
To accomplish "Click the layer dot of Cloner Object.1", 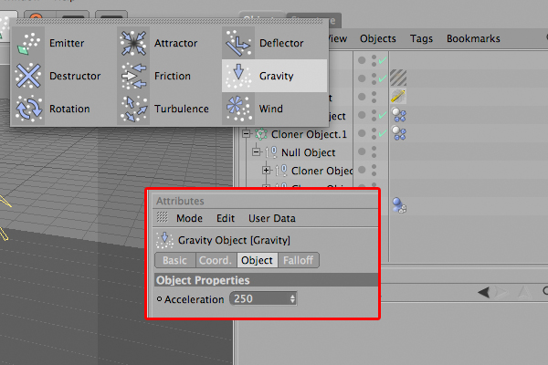I will click(362, 133).
